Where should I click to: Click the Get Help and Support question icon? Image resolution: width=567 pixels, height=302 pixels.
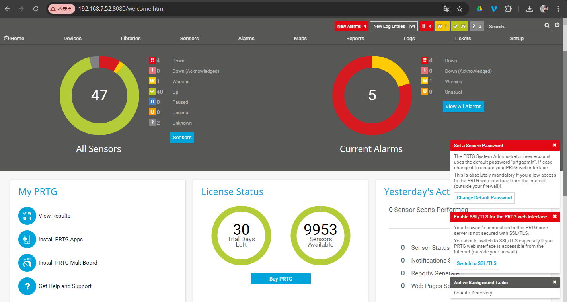[x=27, y=286]
